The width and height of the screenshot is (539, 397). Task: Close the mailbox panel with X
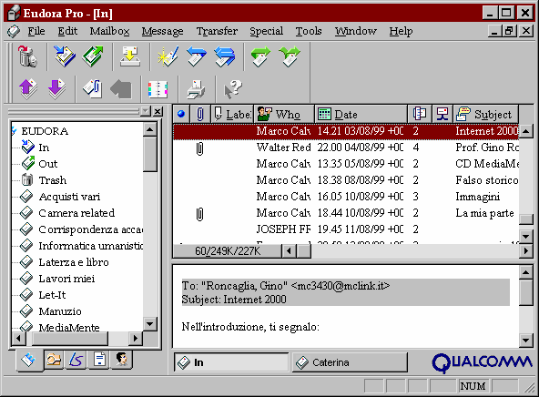(158, 111)
